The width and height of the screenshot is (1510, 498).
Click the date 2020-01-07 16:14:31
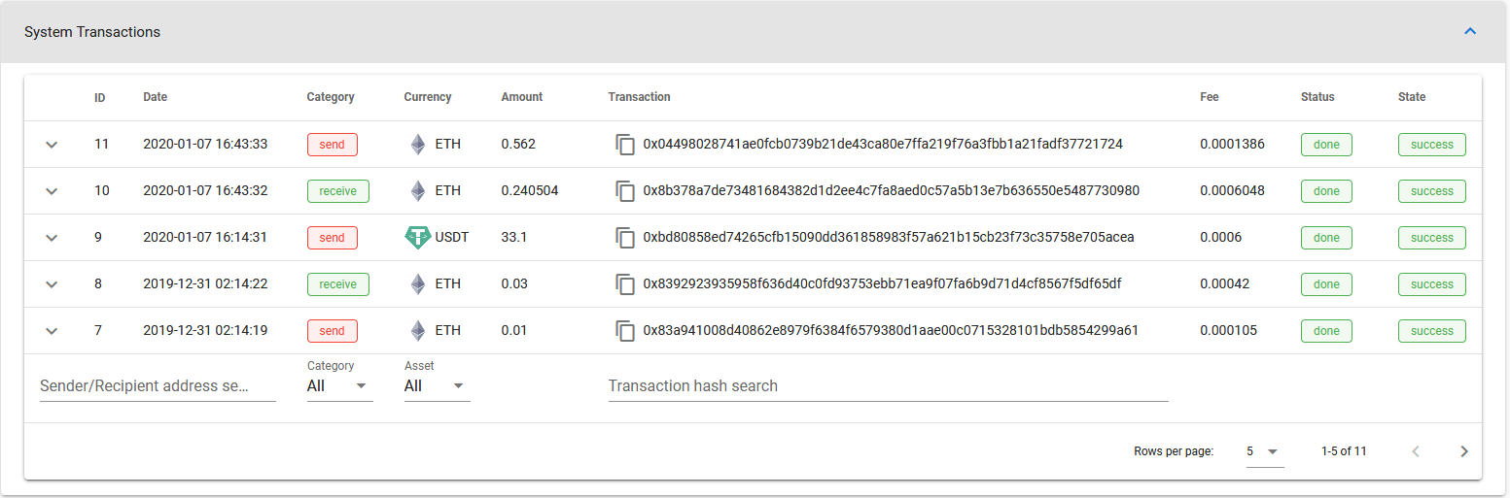coord(205,238)
